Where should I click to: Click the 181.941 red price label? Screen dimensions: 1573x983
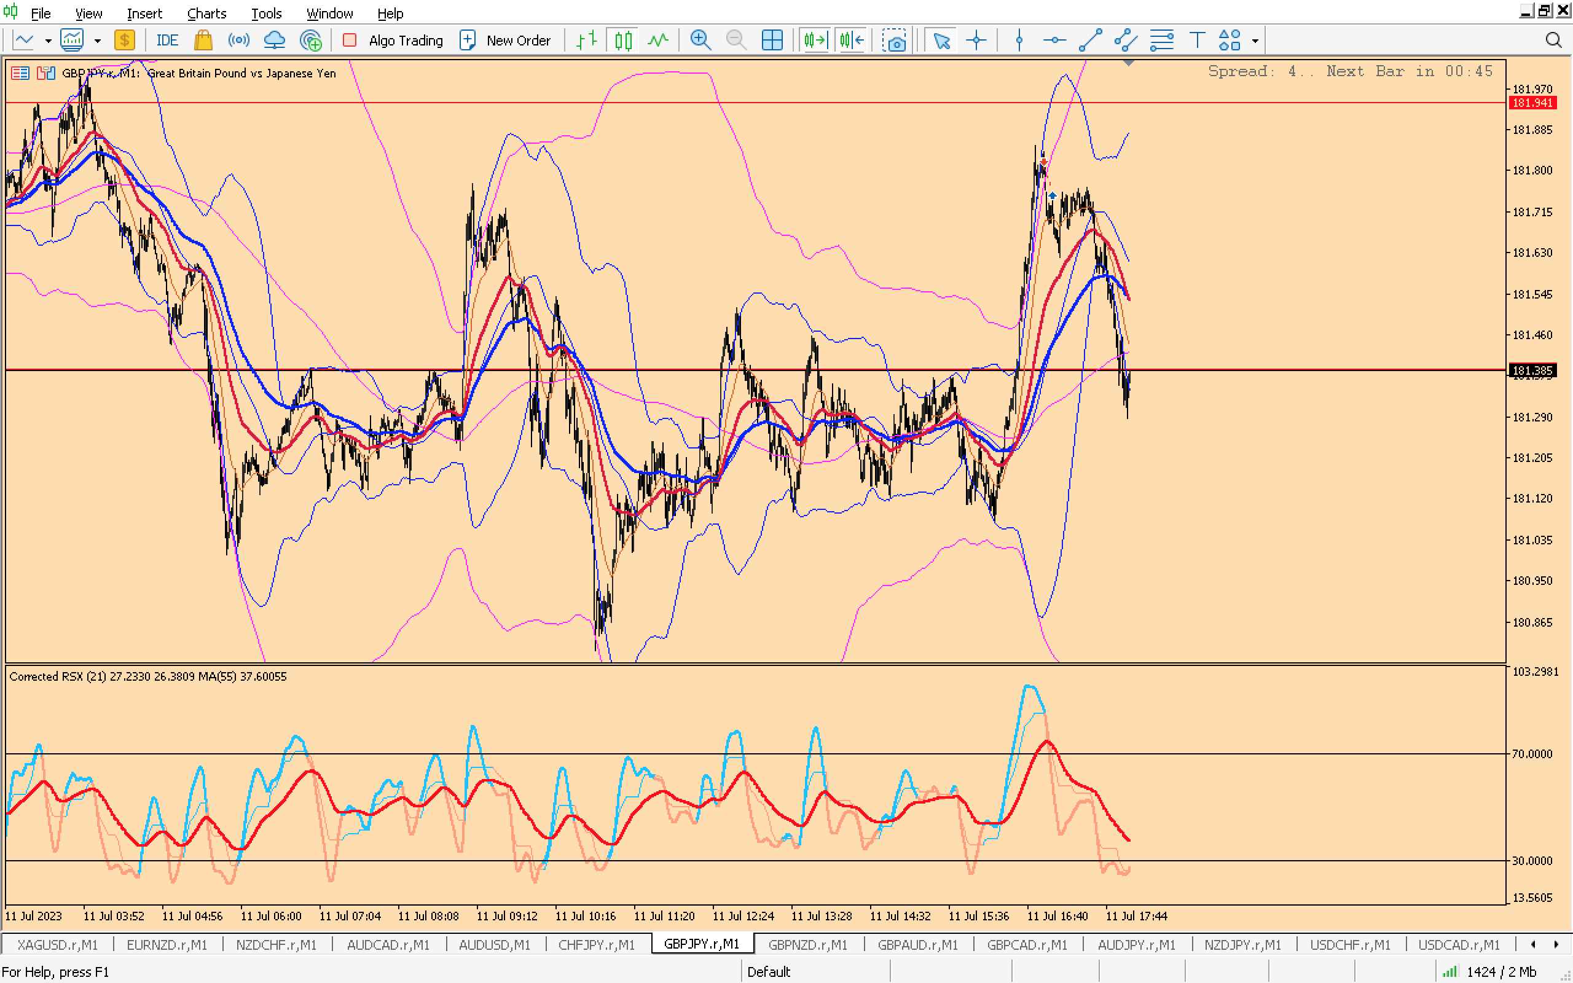1532,103
